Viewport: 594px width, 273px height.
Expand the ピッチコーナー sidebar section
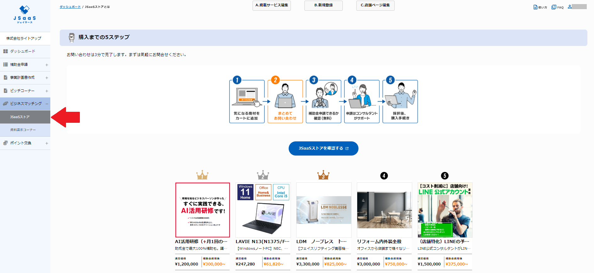click(47, 91)
